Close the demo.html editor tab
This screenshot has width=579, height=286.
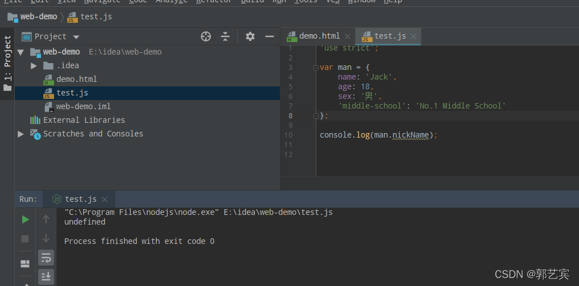(x=347, y=36)
